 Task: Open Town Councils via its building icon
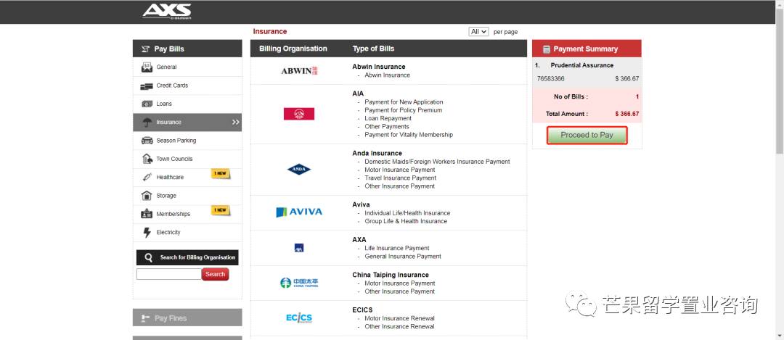(x=147, y=159)
